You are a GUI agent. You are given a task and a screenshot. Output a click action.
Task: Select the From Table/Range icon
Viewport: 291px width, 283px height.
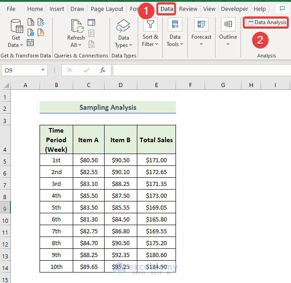[x=30, y=43]
